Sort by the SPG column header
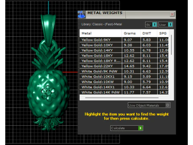The width and height of the screenshot is (193, 145). tap(163, 33)
